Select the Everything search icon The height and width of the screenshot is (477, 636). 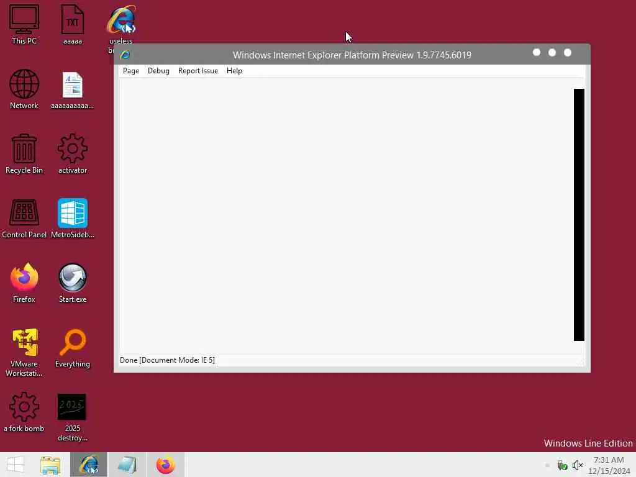(x=73, y=348)
